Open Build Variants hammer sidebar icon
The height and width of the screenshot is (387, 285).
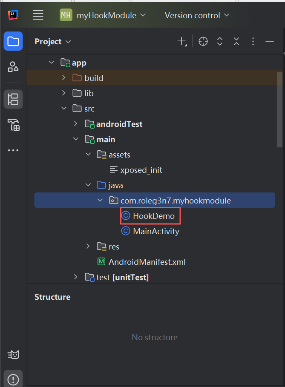tap(13, 125)
